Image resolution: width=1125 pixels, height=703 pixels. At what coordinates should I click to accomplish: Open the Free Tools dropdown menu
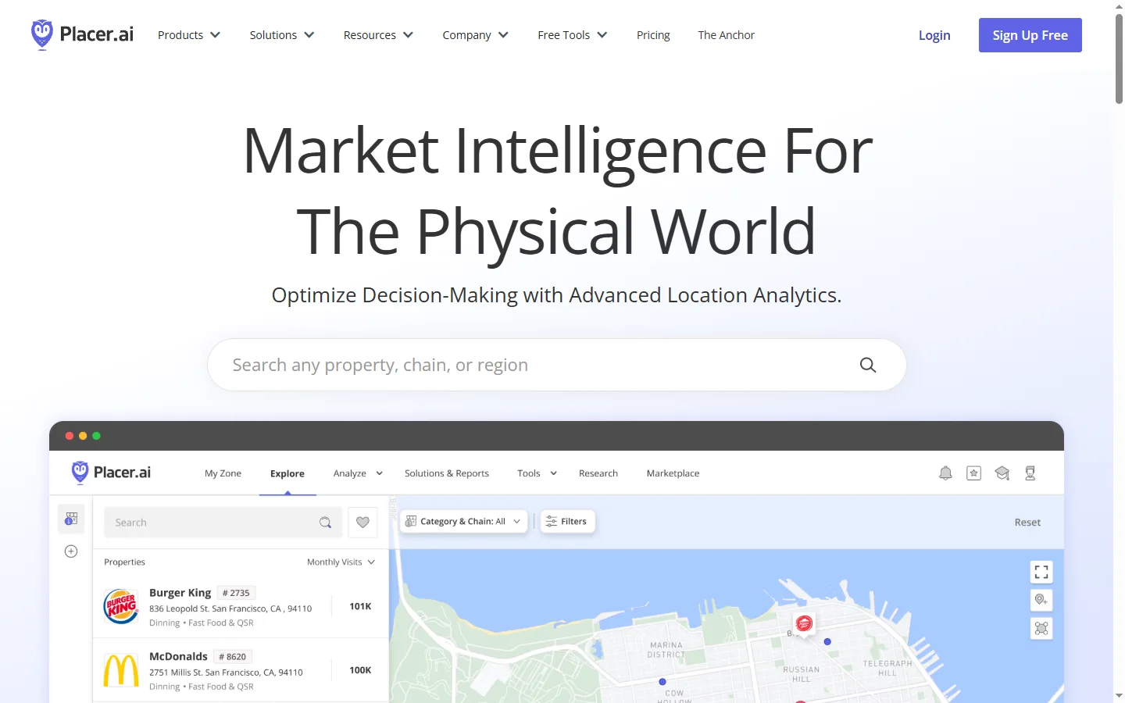(572, 35)
